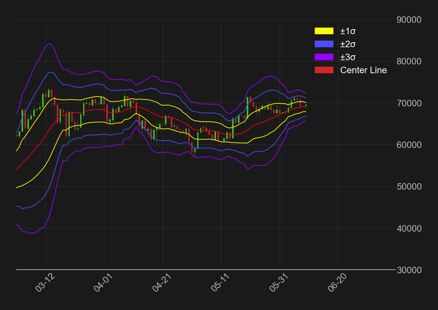Image resolution: width=438 pixels, height=310 pixels.
Task: Click the yellow ±1σ legend swatch
Action: pyautogui.click(x=324, y=31)
